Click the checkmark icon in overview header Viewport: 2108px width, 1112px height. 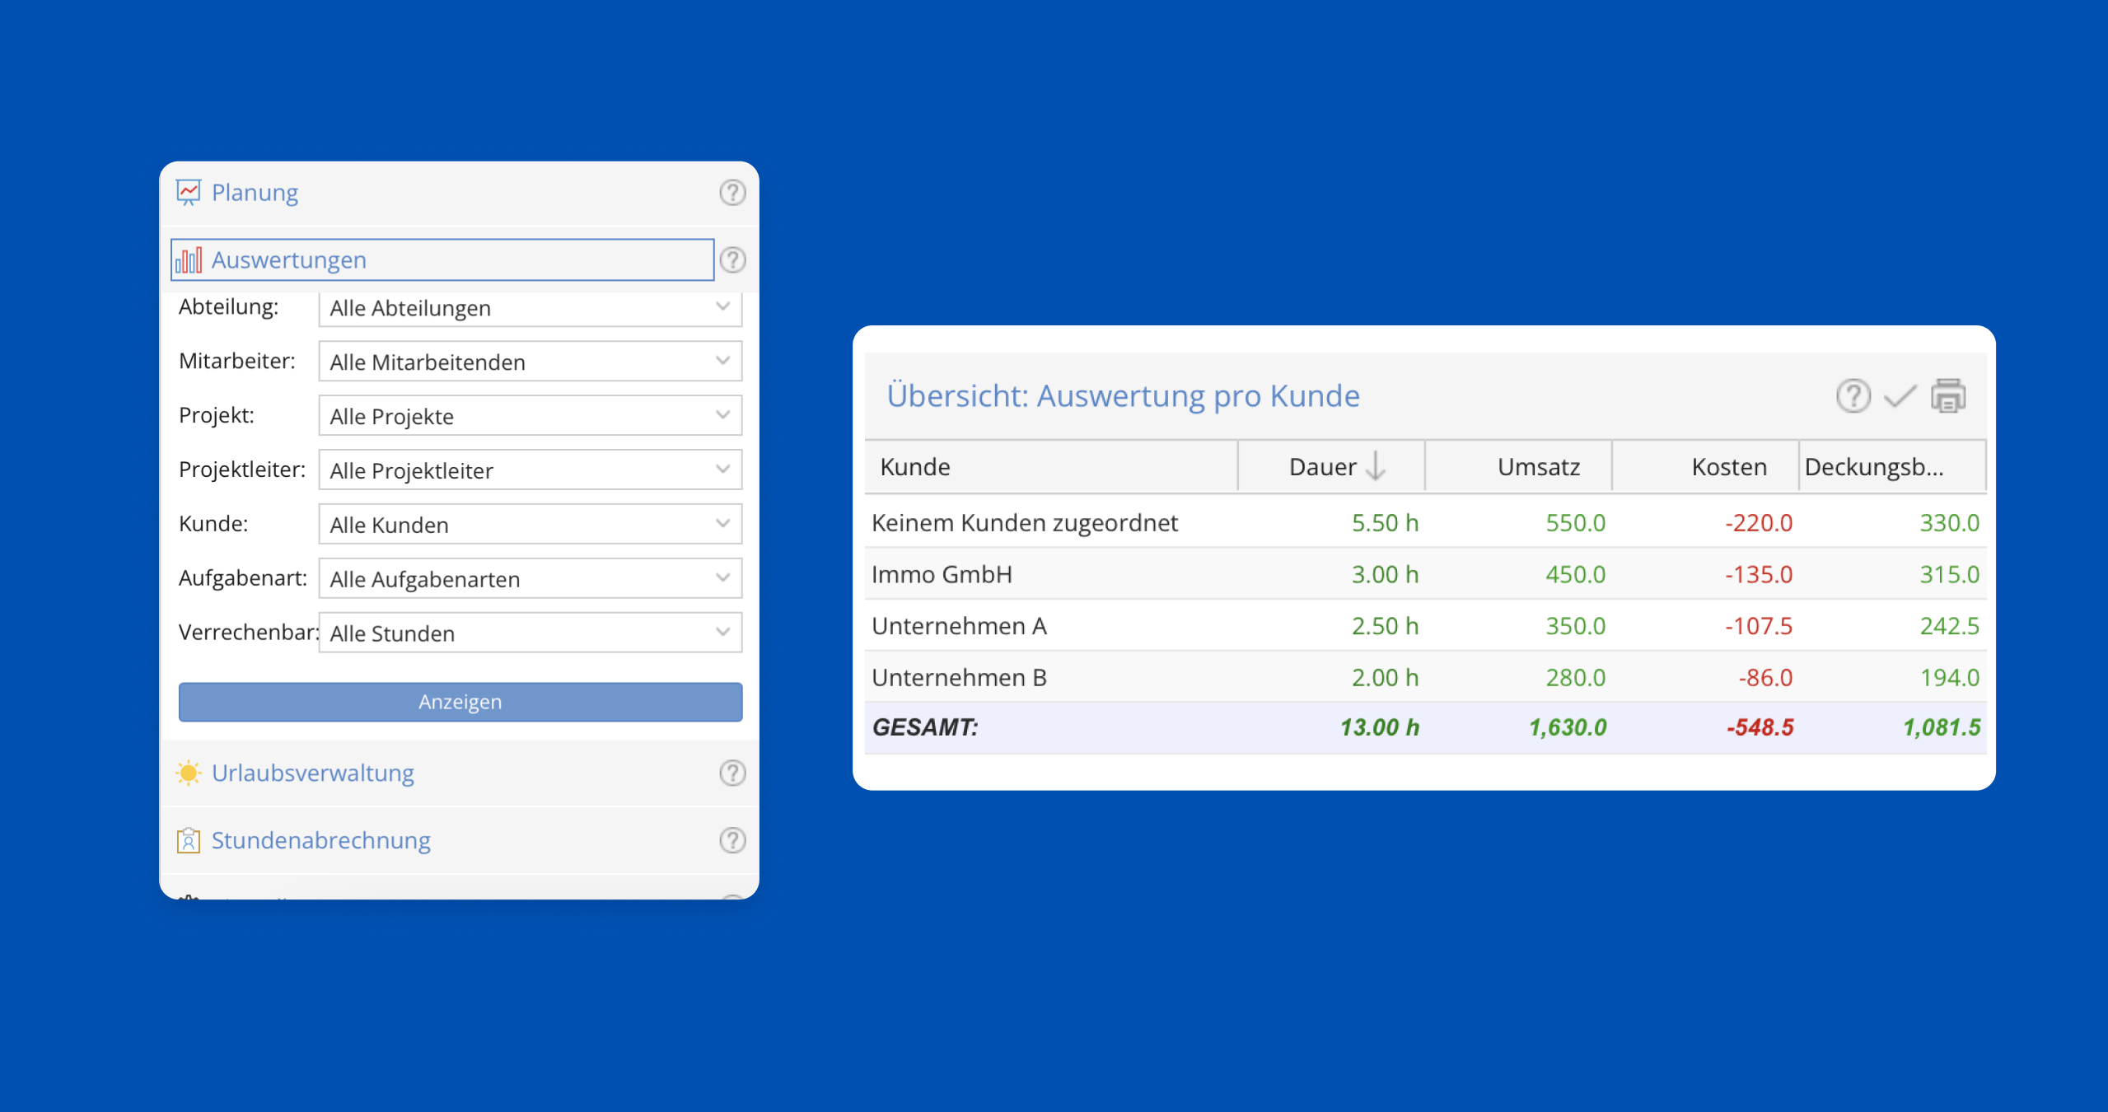coord(1900,396)
